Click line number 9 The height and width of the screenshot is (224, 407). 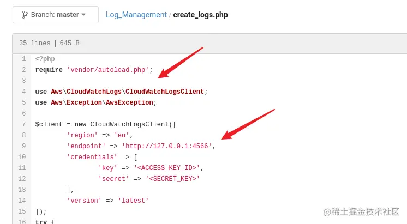click(24, 146)
